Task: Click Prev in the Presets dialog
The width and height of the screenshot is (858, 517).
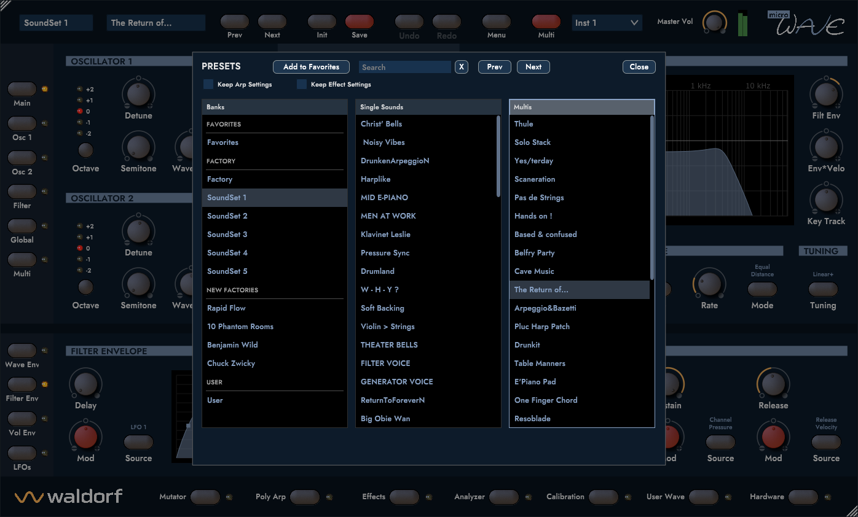Action: coord(495,67)
